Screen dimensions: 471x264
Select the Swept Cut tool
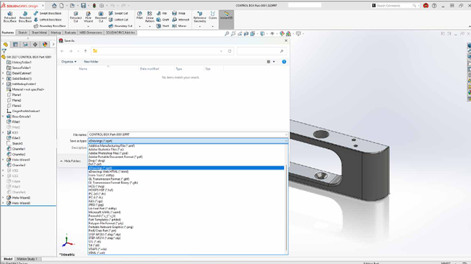[x=118, y=13]
